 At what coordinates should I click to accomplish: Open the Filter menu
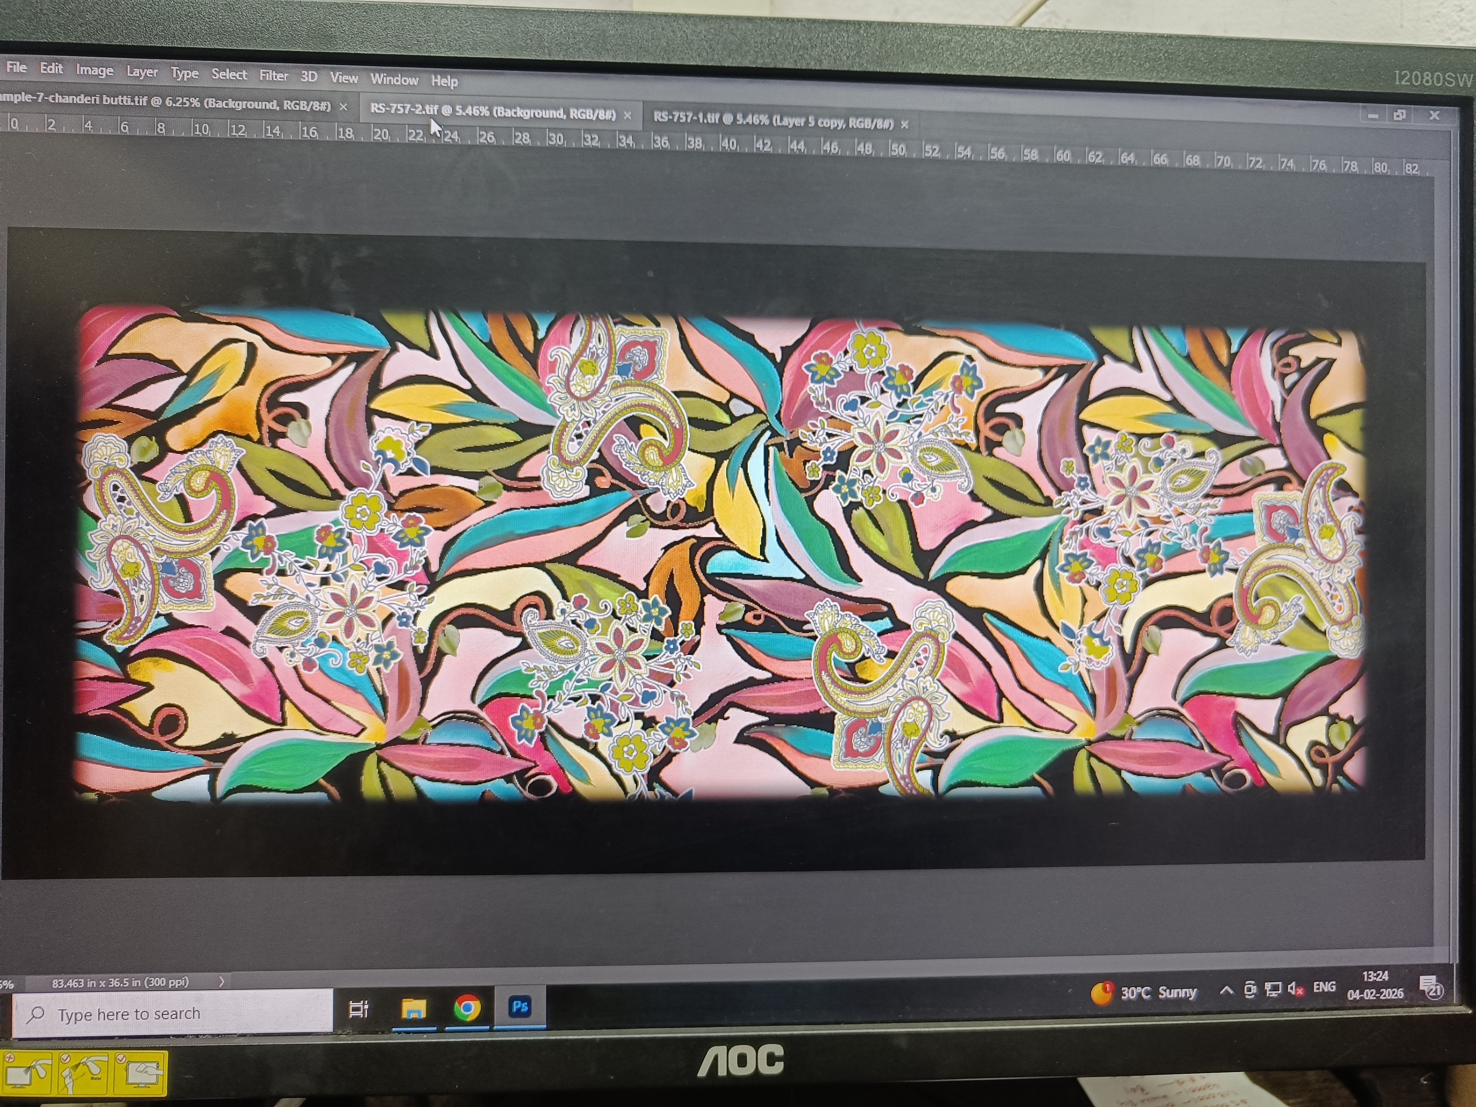[x=274, y=75]
